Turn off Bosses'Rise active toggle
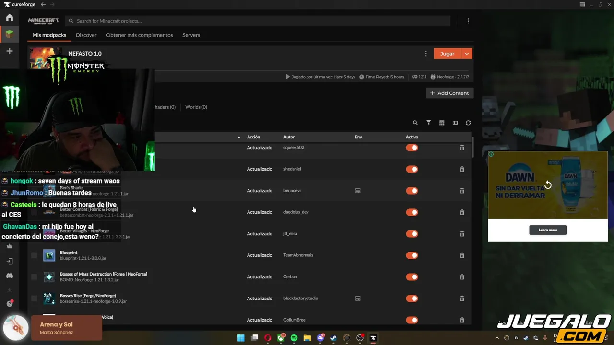614x345 pixels. coord(412,299)
